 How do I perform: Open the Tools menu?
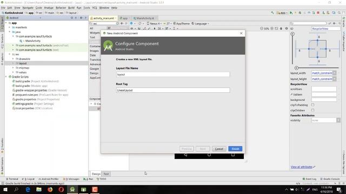tap(86, 8)
